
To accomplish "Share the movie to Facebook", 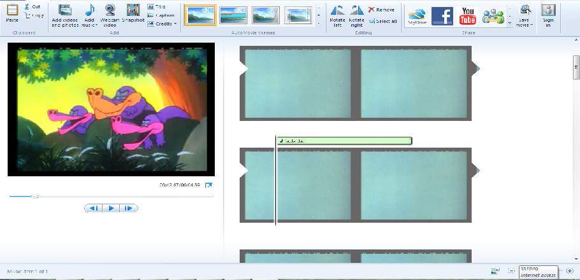I will pos(442,17).
